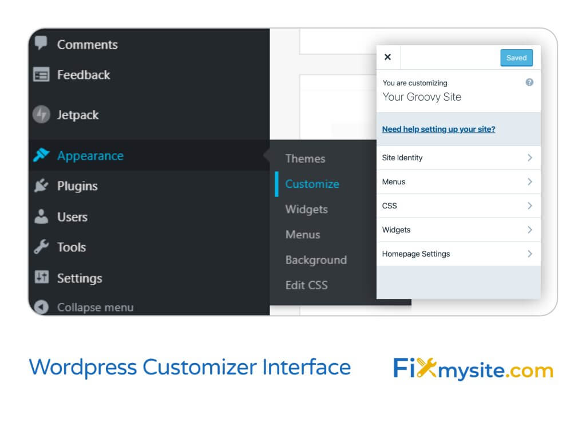Choose Widgets in the Appearance submenu
This screenshot has width=586, height=422.
click(x=307, y=210)
